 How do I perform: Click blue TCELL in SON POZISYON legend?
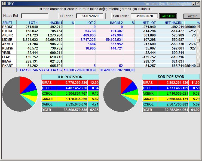150,88
